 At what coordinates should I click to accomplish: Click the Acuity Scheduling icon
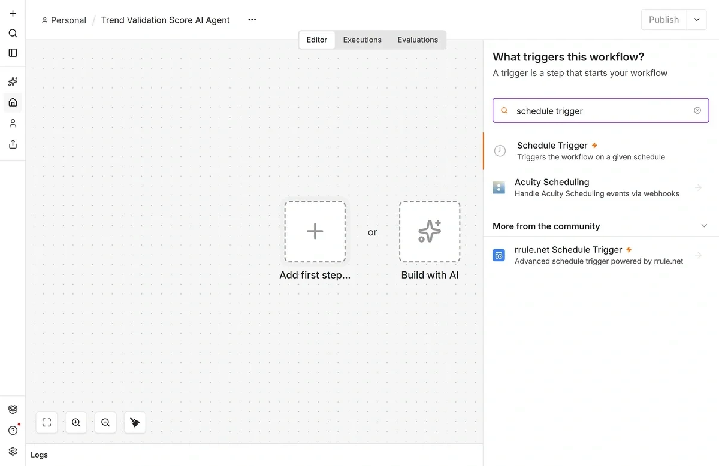tap(499, 187)
